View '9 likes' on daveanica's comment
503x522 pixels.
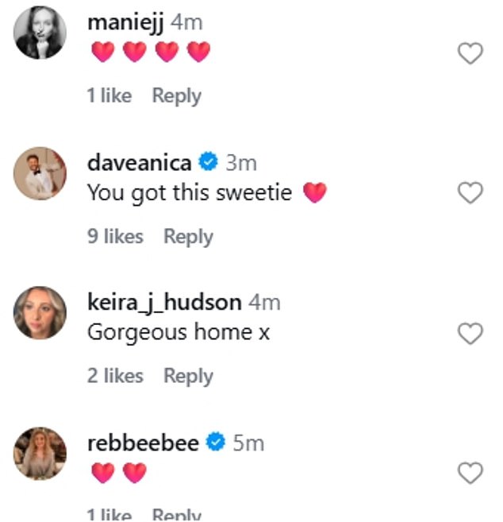coord(115,236)
